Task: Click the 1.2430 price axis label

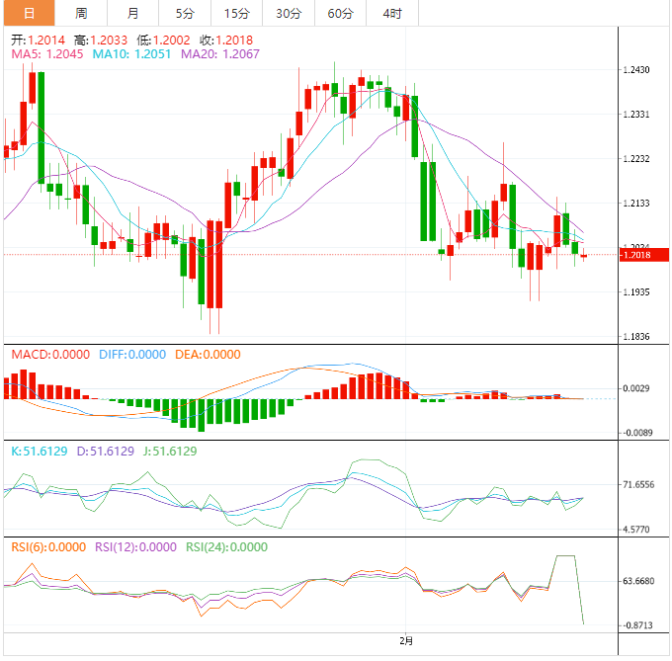Action: (636, 70)
